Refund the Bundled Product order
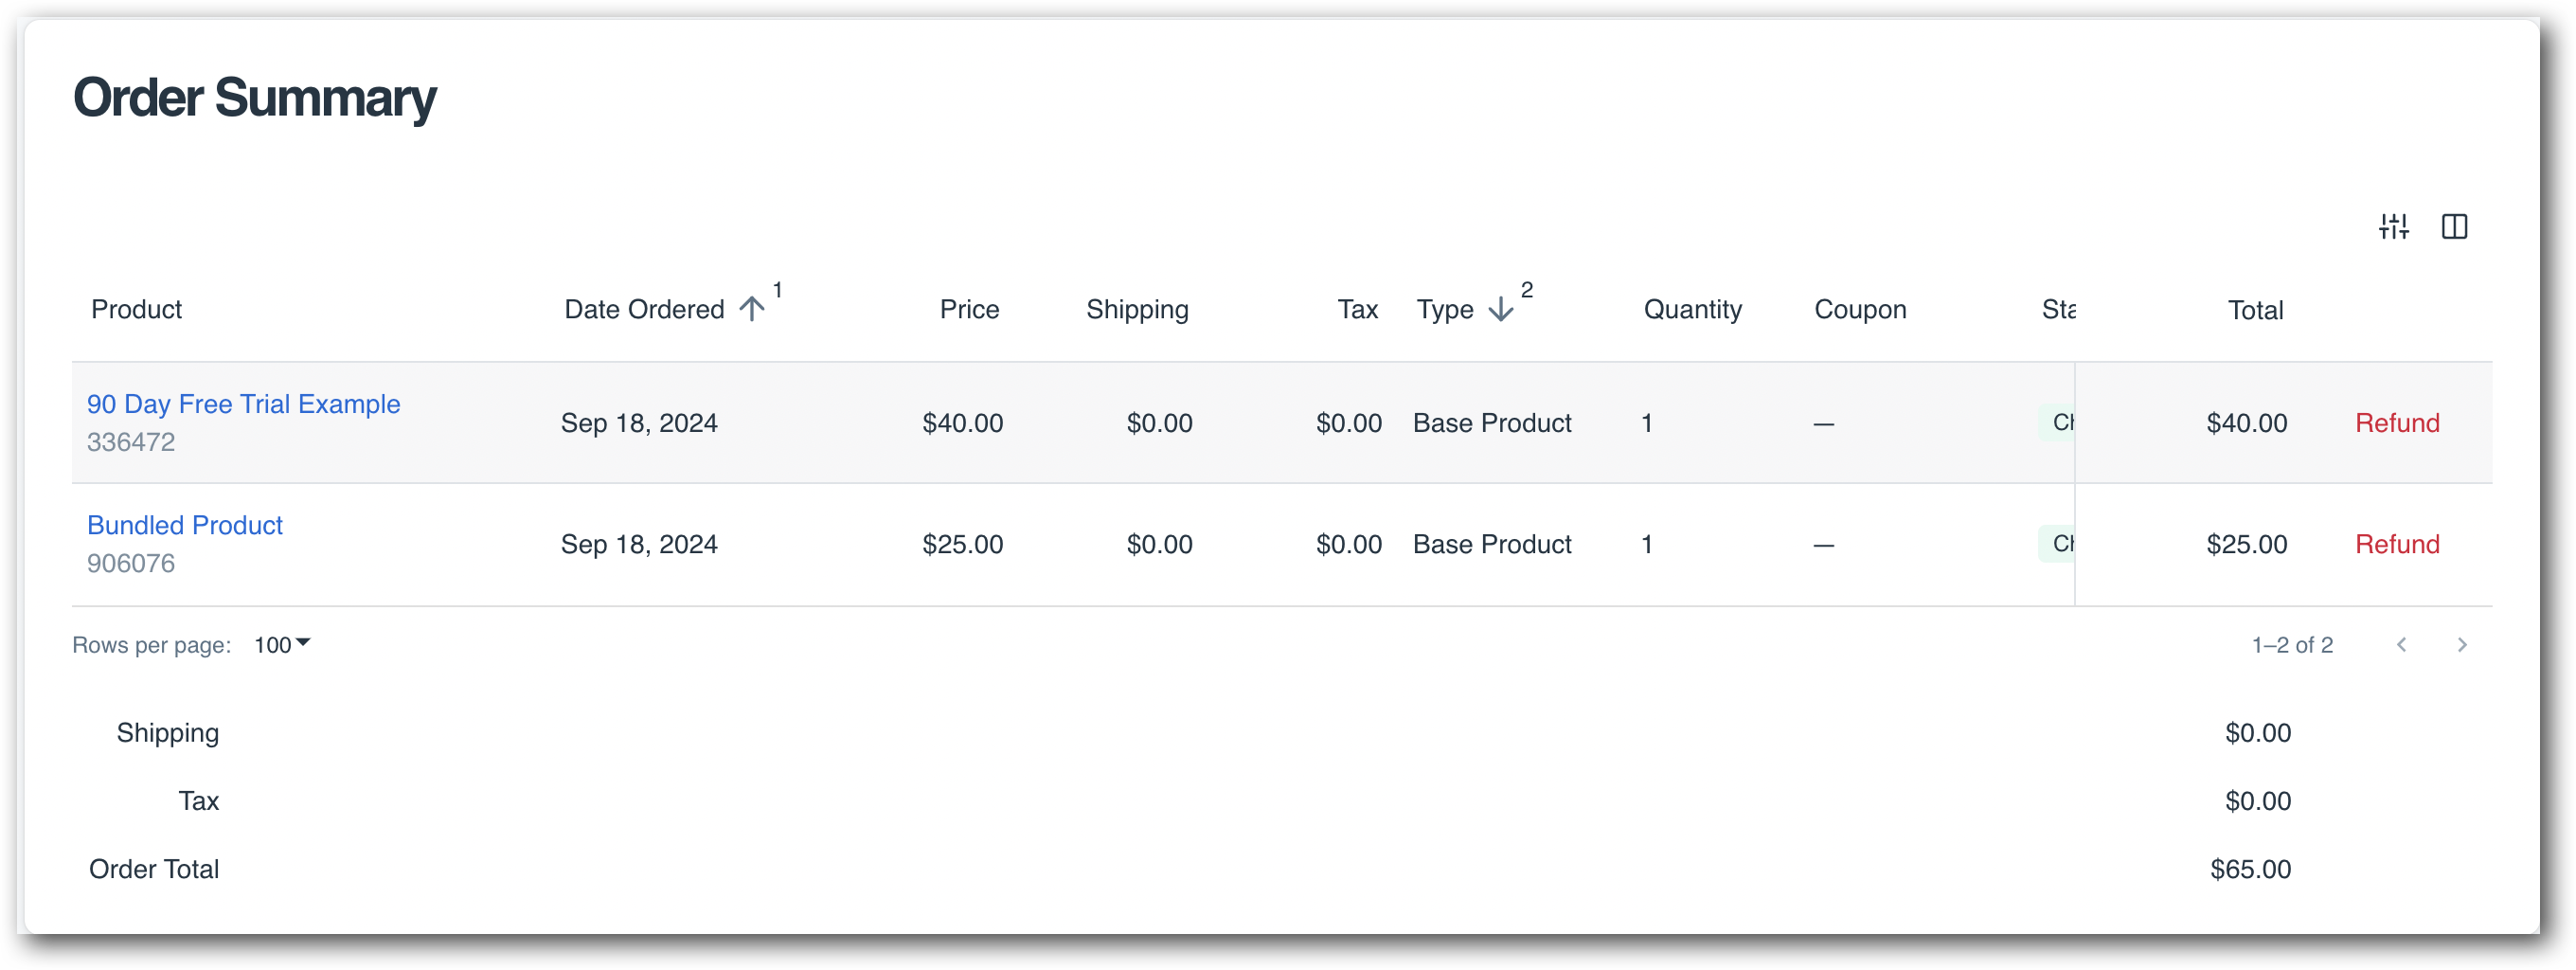 [x=2397, y=544]
